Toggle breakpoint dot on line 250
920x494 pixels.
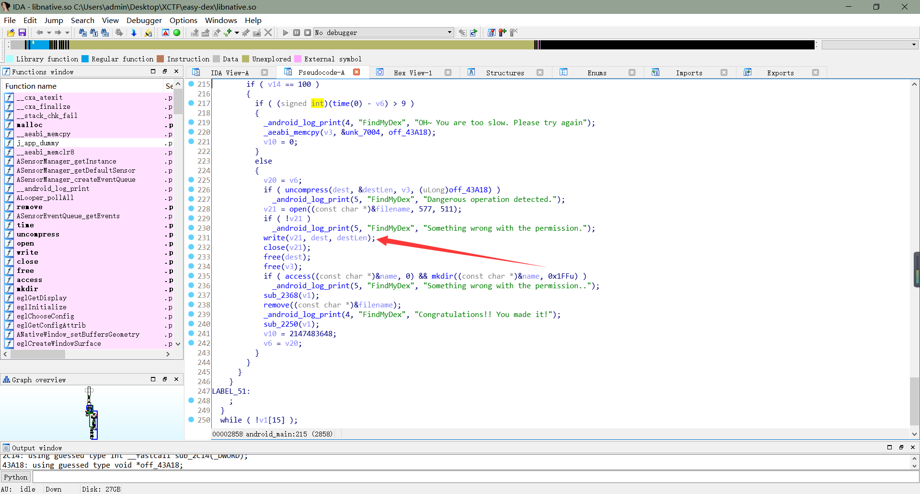[x=191, y=420]
